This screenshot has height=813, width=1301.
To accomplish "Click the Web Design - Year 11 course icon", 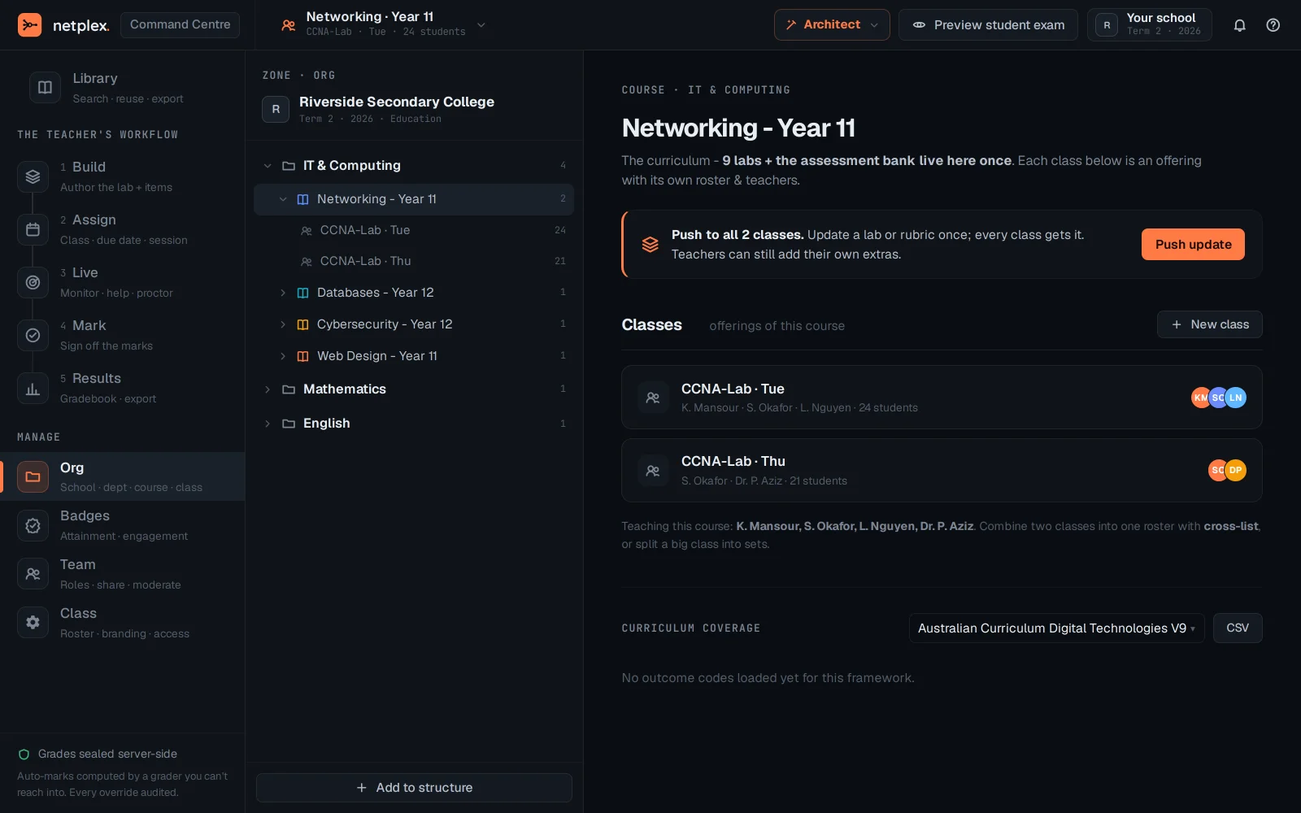I will click(x=302, y=356).
